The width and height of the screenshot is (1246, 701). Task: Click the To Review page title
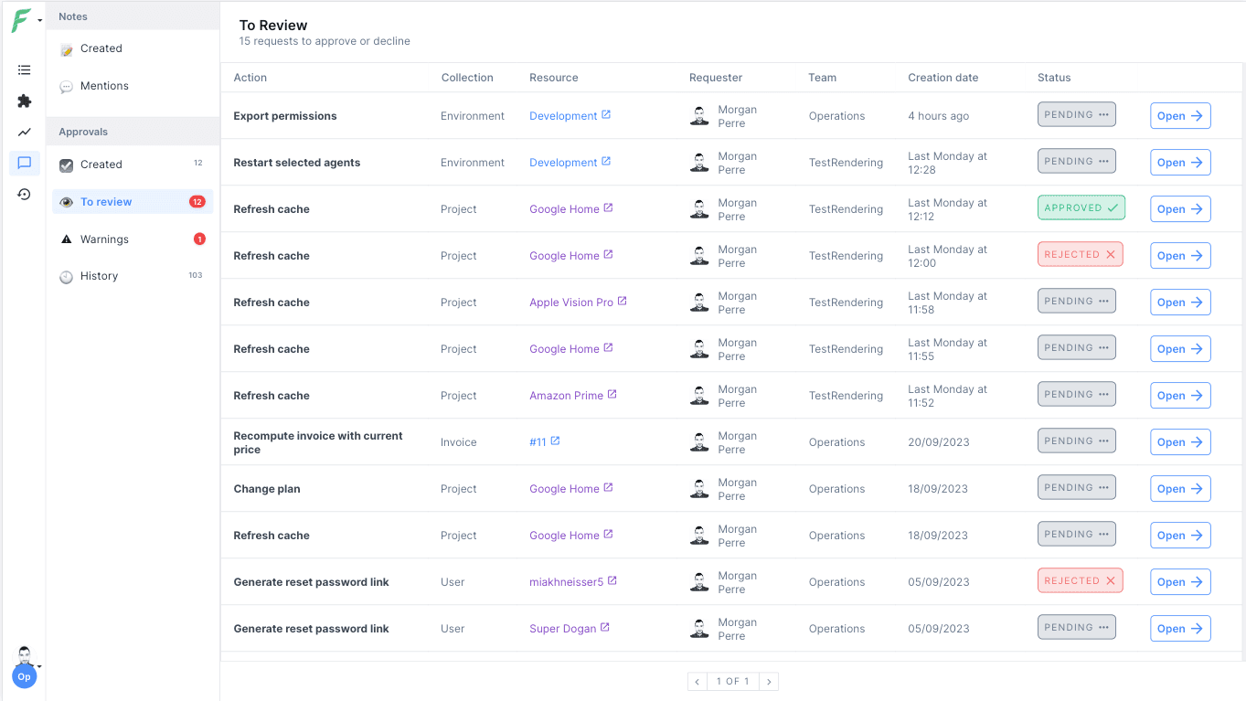click(273, 26)
